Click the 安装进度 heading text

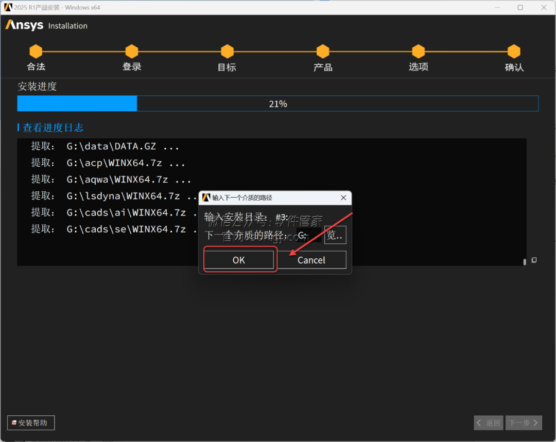click(37, 86)
